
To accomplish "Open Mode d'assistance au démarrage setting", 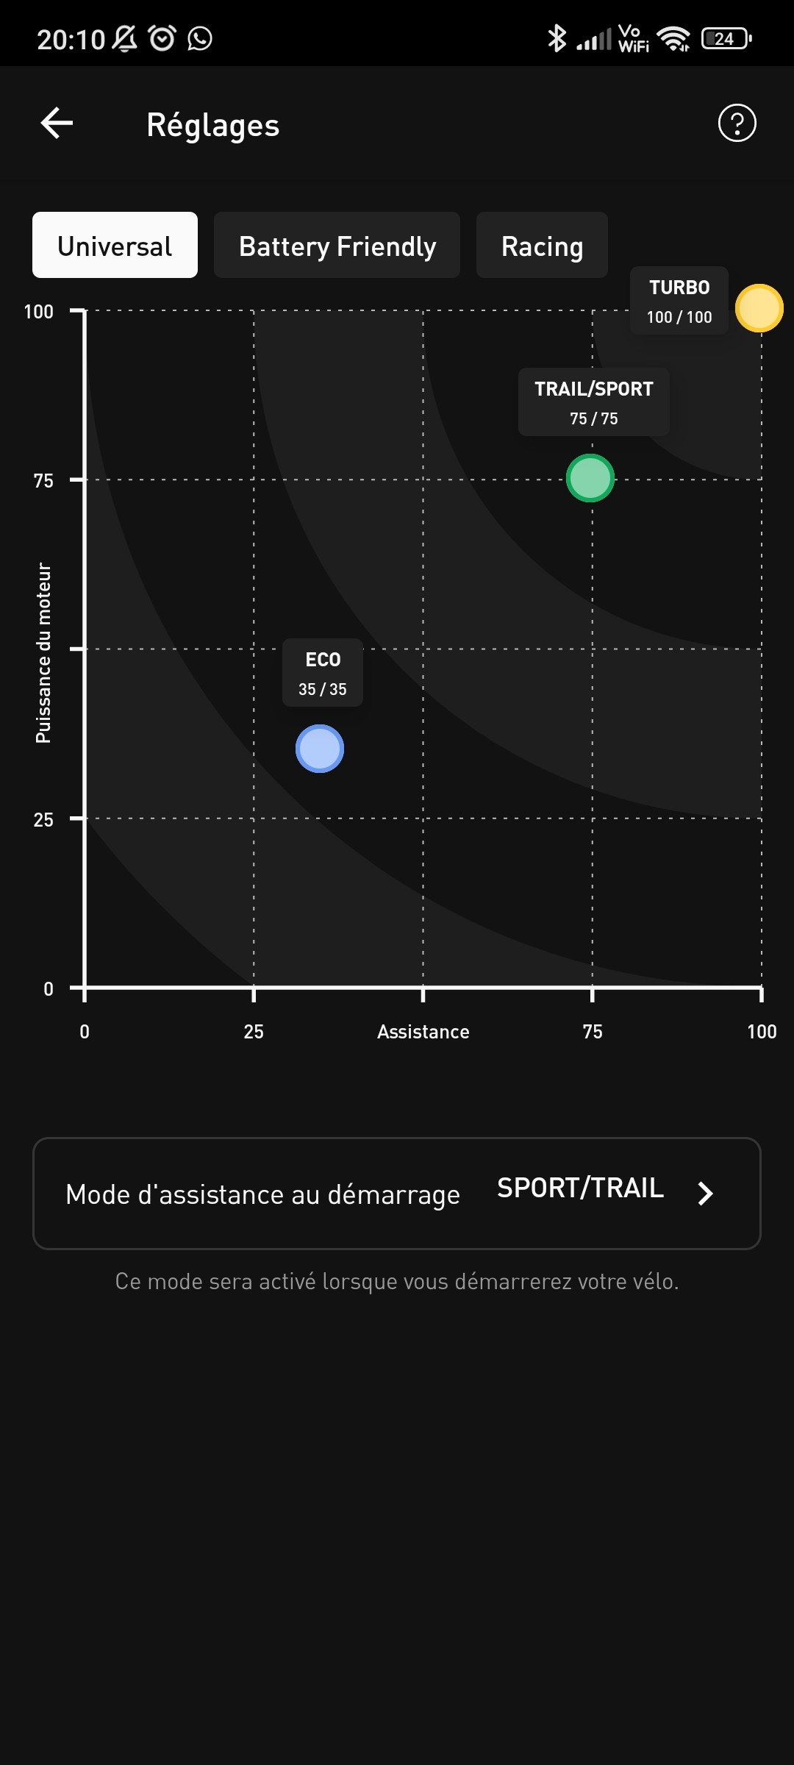I will pos(262,1194).
